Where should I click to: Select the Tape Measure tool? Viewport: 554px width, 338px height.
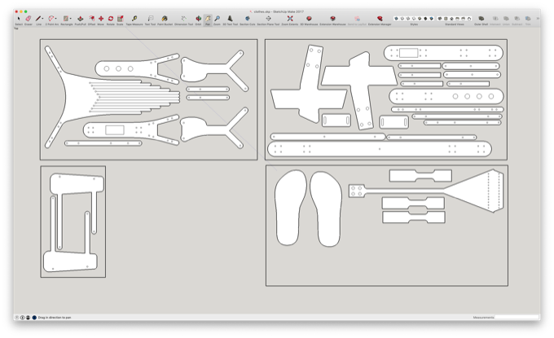click(134, 19)
